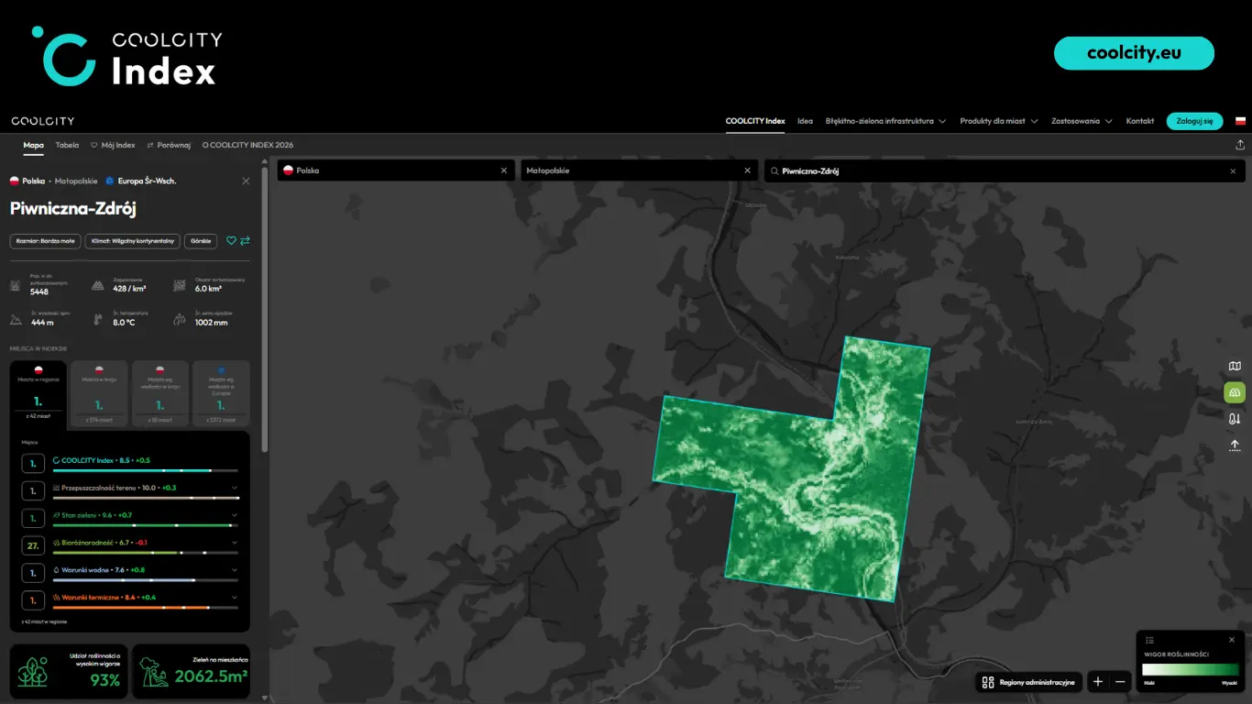This screenshot has height=704, width=1252.
Task: Click the rank 27 badge for Bioróżnorodność
Action: point(33,546)
